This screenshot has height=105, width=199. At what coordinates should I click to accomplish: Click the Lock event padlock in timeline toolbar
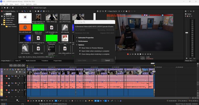click(86, 101)
